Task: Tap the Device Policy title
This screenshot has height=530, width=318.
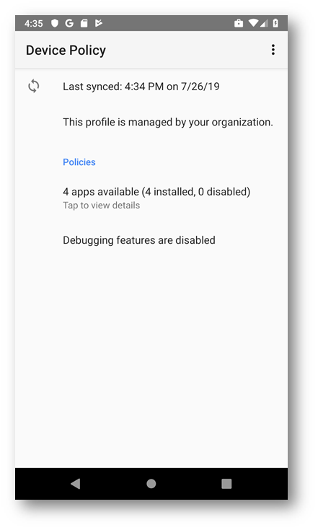Action: coord(66,50)
